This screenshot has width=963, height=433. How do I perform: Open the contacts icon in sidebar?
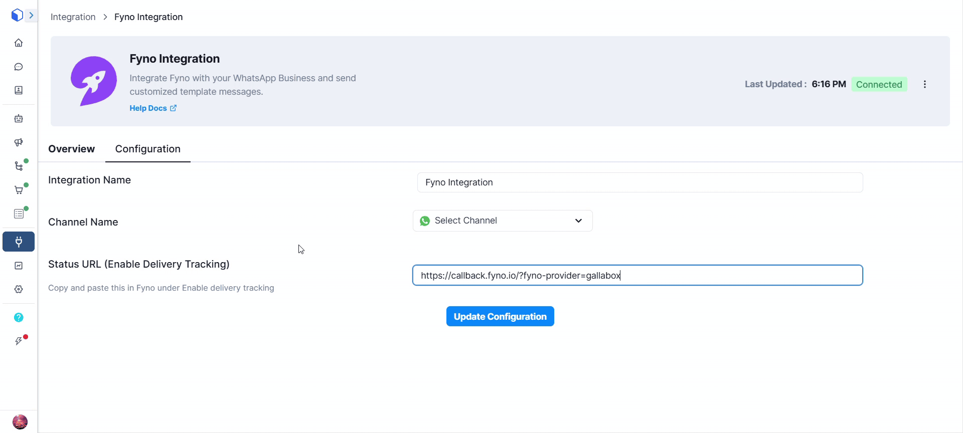click(x=19, y=90)
